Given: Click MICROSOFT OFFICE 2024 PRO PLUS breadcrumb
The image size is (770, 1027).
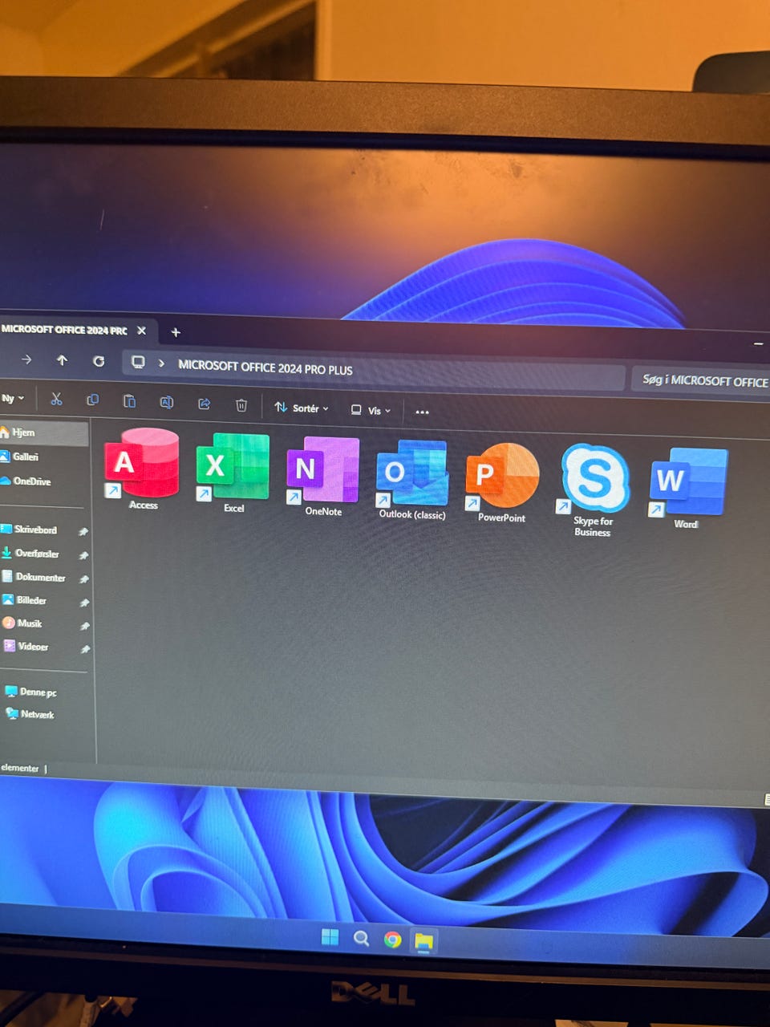Looking at the screenshot, I should pos(265,368).
